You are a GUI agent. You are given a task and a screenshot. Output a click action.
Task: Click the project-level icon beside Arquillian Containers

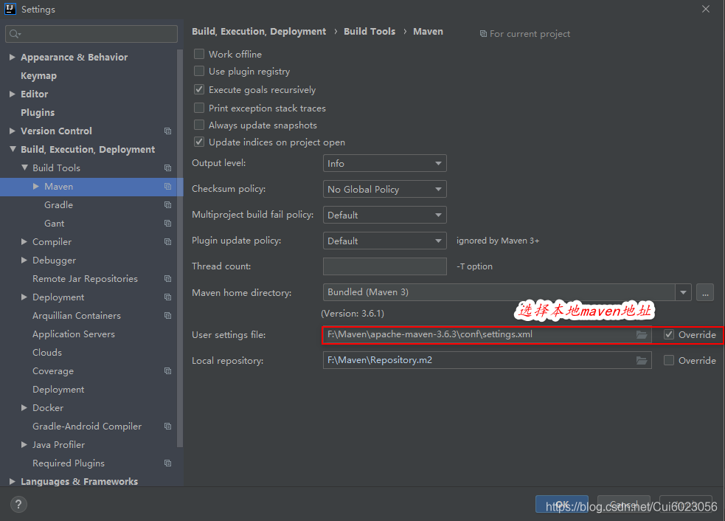[168, 316]
